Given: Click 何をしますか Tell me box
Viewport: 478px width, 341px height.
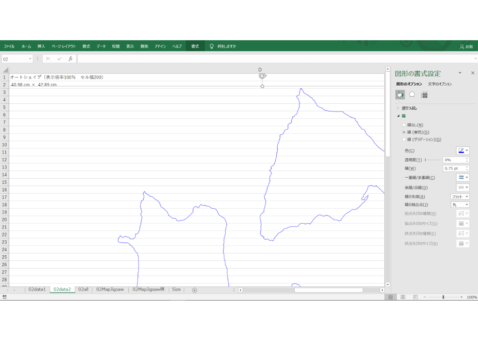Looking at the screenshot, I should 227,47.
